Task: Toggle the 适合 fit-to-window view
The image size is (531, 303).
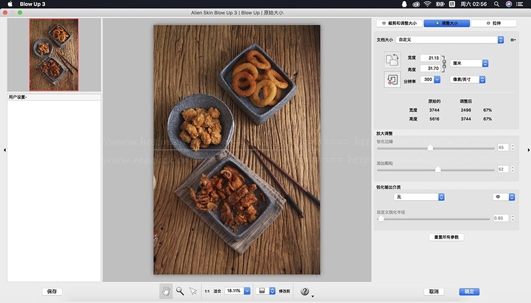Action: 217,291
